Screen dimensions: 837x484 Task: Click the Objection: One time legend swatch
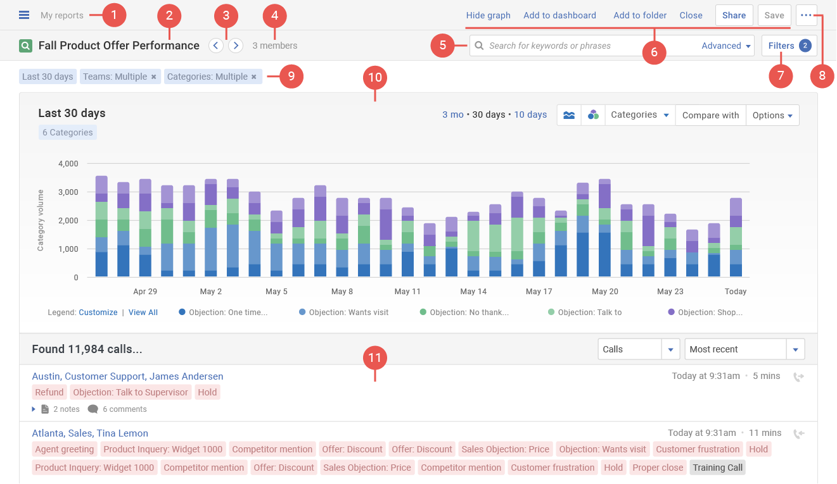pos(182,312)
